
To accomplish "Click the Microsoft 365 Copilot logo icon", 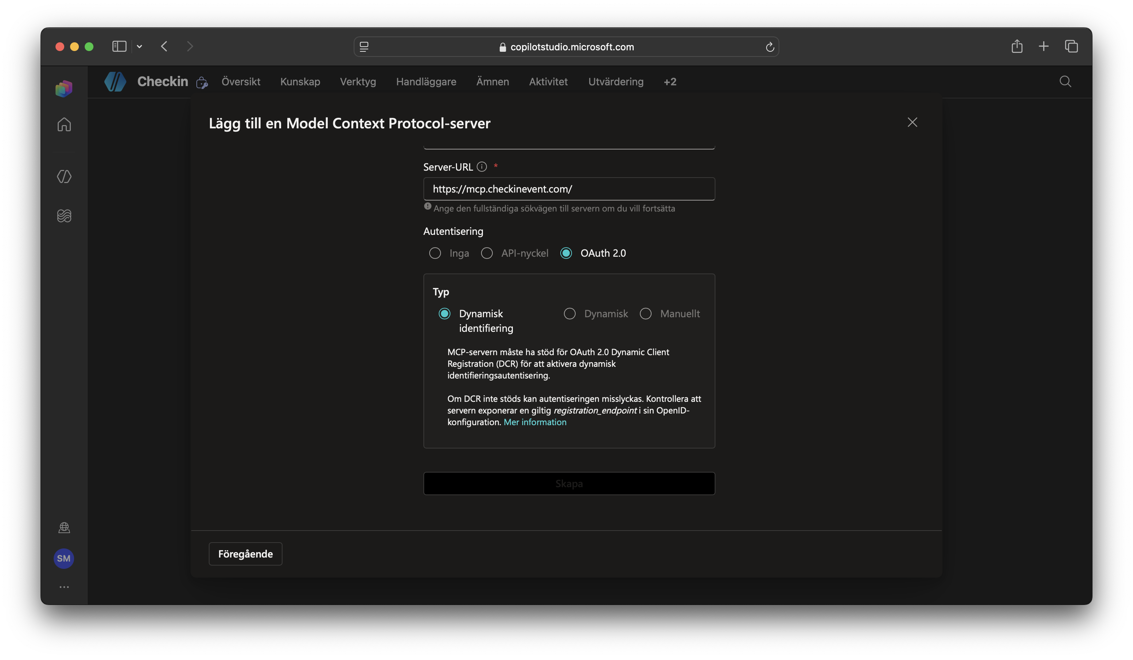I will point(64,89).
